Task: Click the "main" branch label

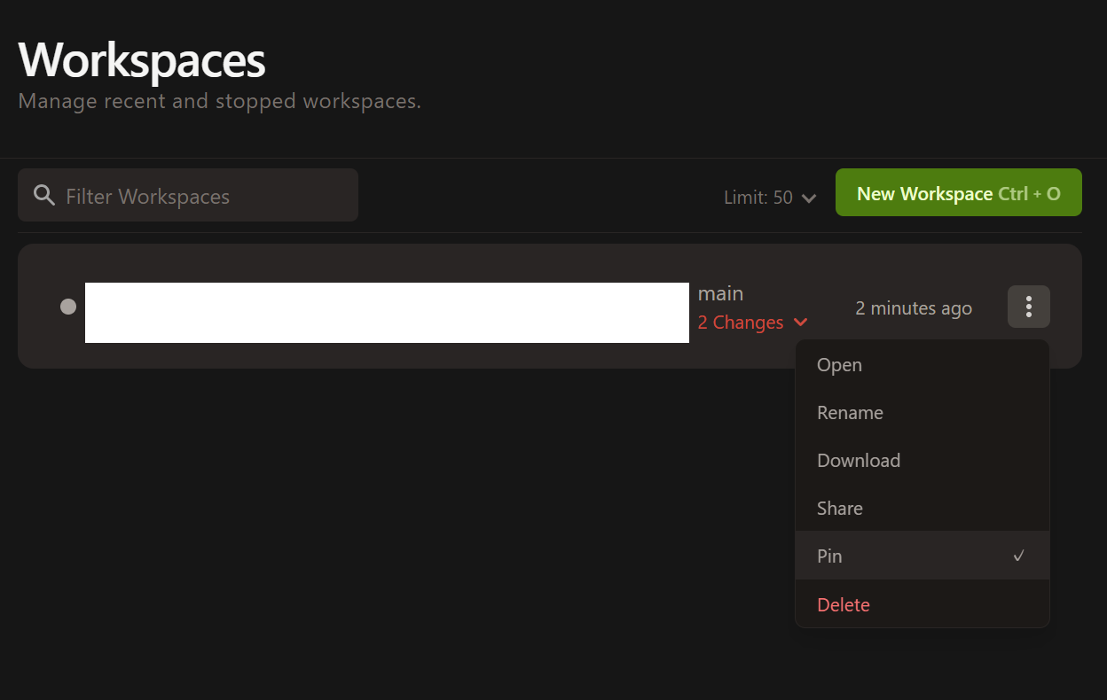Action: 720,293
